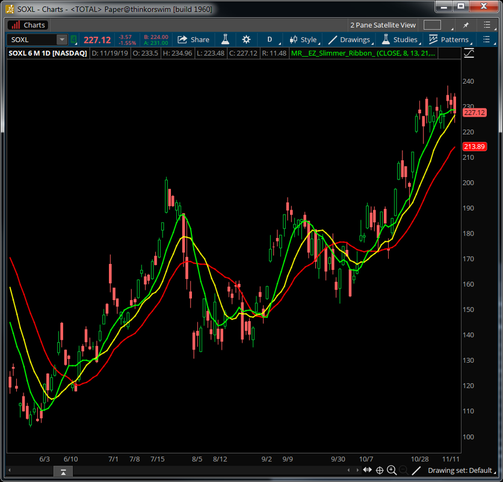The image size is (503, 482).
Task: Click the A: 231.00 ask value
Action: (x=156, y=43)
